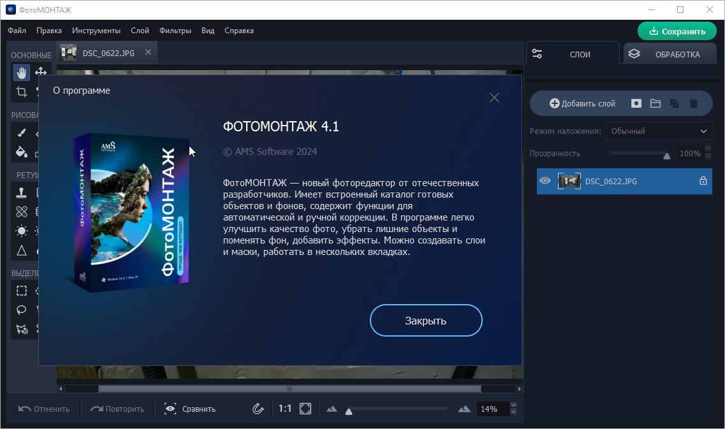Screen dimensions: 725x429
Task: Open the Правка menu
Action: pos(49,31)
